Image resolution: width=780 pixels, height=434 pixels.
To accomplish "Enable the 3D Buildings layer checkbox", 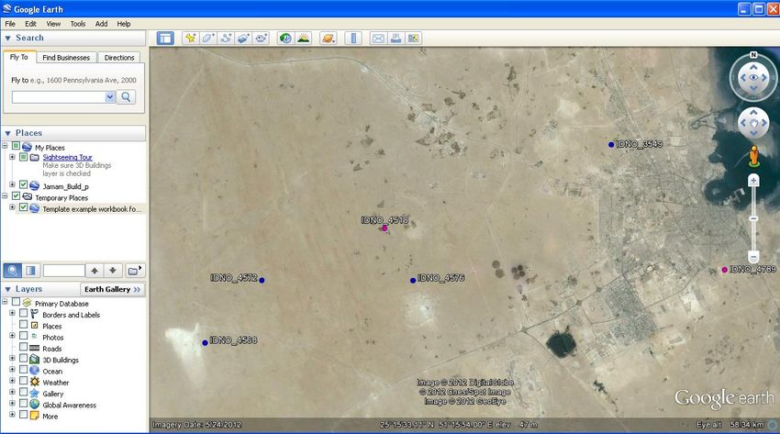I will 23,359.
